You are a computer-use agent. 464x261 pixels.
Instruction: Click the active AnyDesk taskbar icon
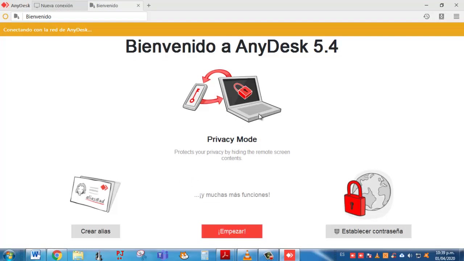click(290, 255)
